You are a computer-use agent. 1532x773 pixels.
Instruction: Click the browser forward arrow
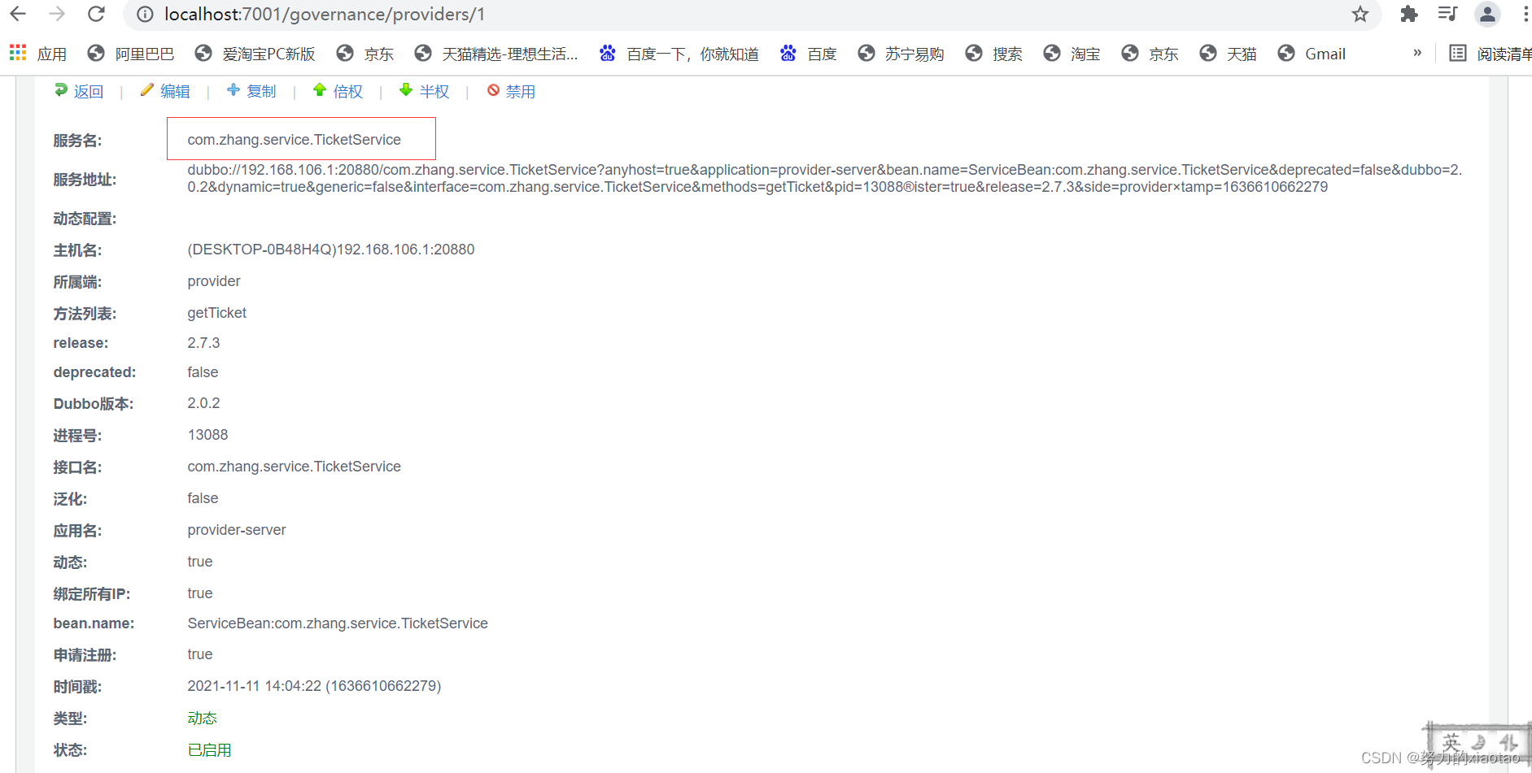(57, 14)
